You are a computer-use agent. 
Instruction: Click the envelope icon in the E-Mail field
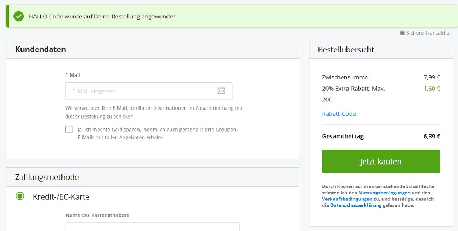click(221, 91)
